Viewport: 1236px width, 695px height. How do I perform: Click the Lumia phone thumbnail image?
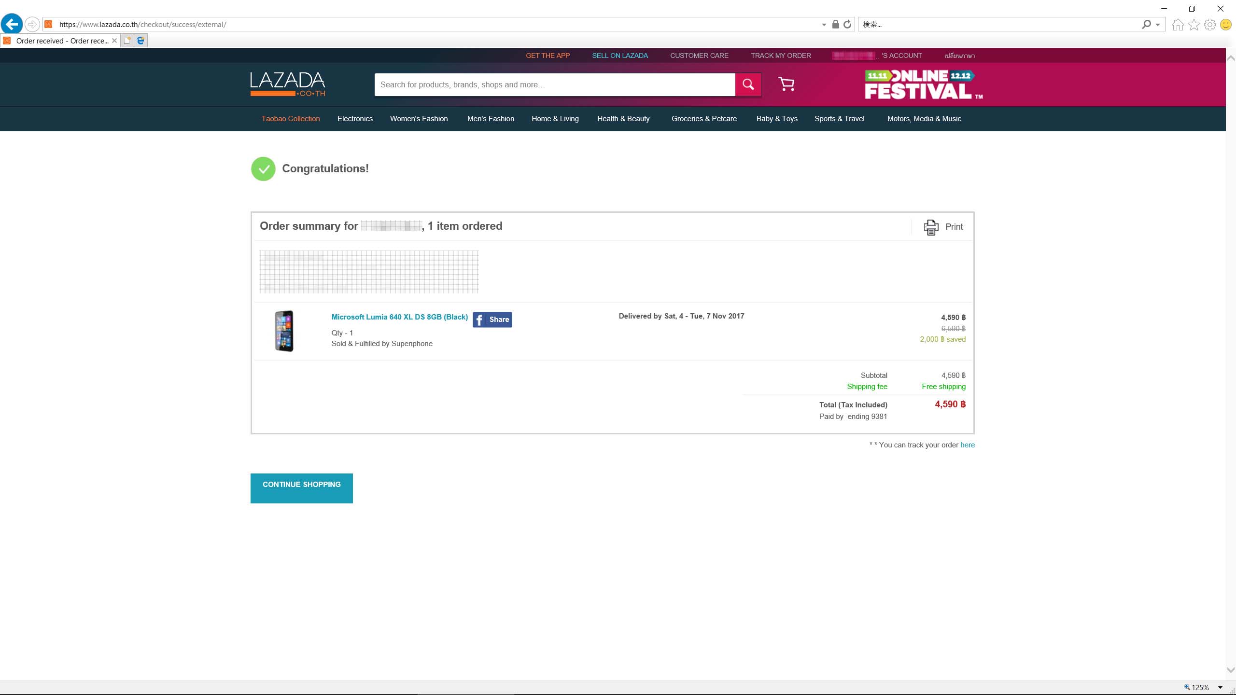tap(284, 331)
